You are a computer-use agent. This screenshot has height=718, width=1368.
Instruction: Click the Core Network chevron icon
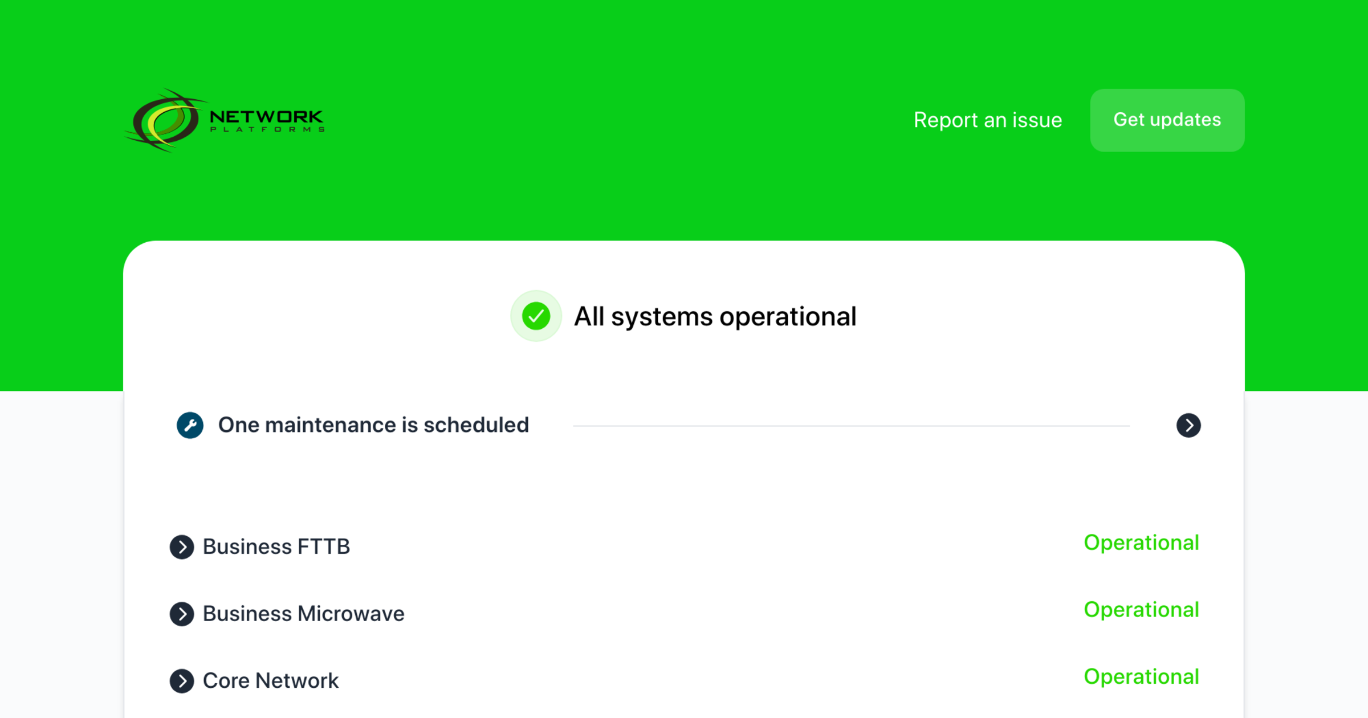[182, 681]
